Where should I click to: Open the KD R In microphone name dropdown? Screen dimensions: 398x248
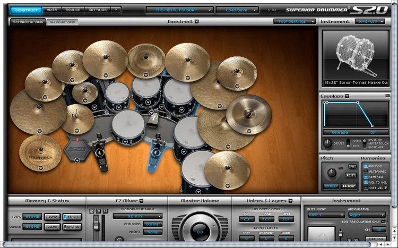pyautogui.click(x=137, y=216)
